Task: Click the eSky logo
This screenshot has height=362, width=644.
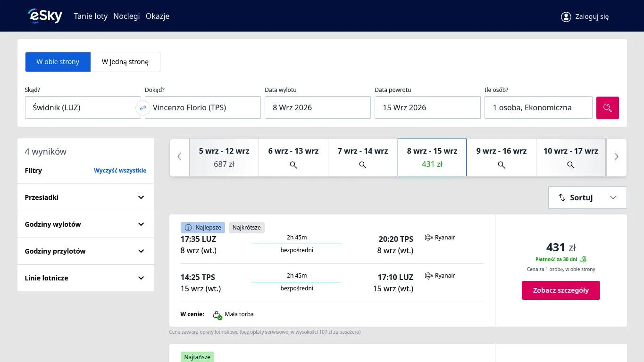Action: point(45,16)
